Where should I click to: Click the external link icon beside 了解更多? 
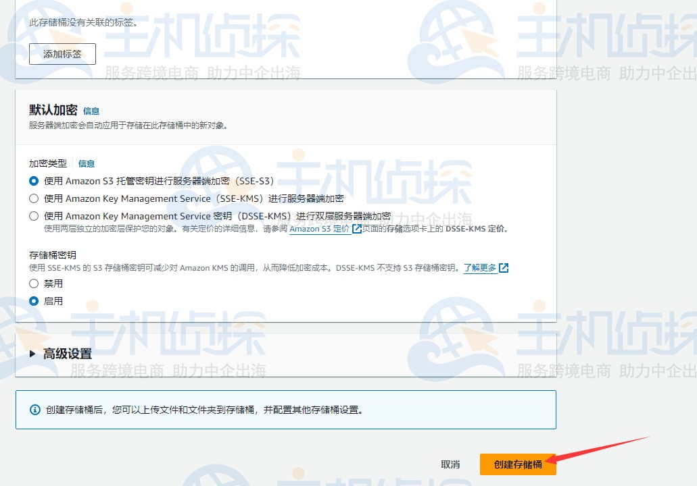pyautogui.click(x=504, y=268)
